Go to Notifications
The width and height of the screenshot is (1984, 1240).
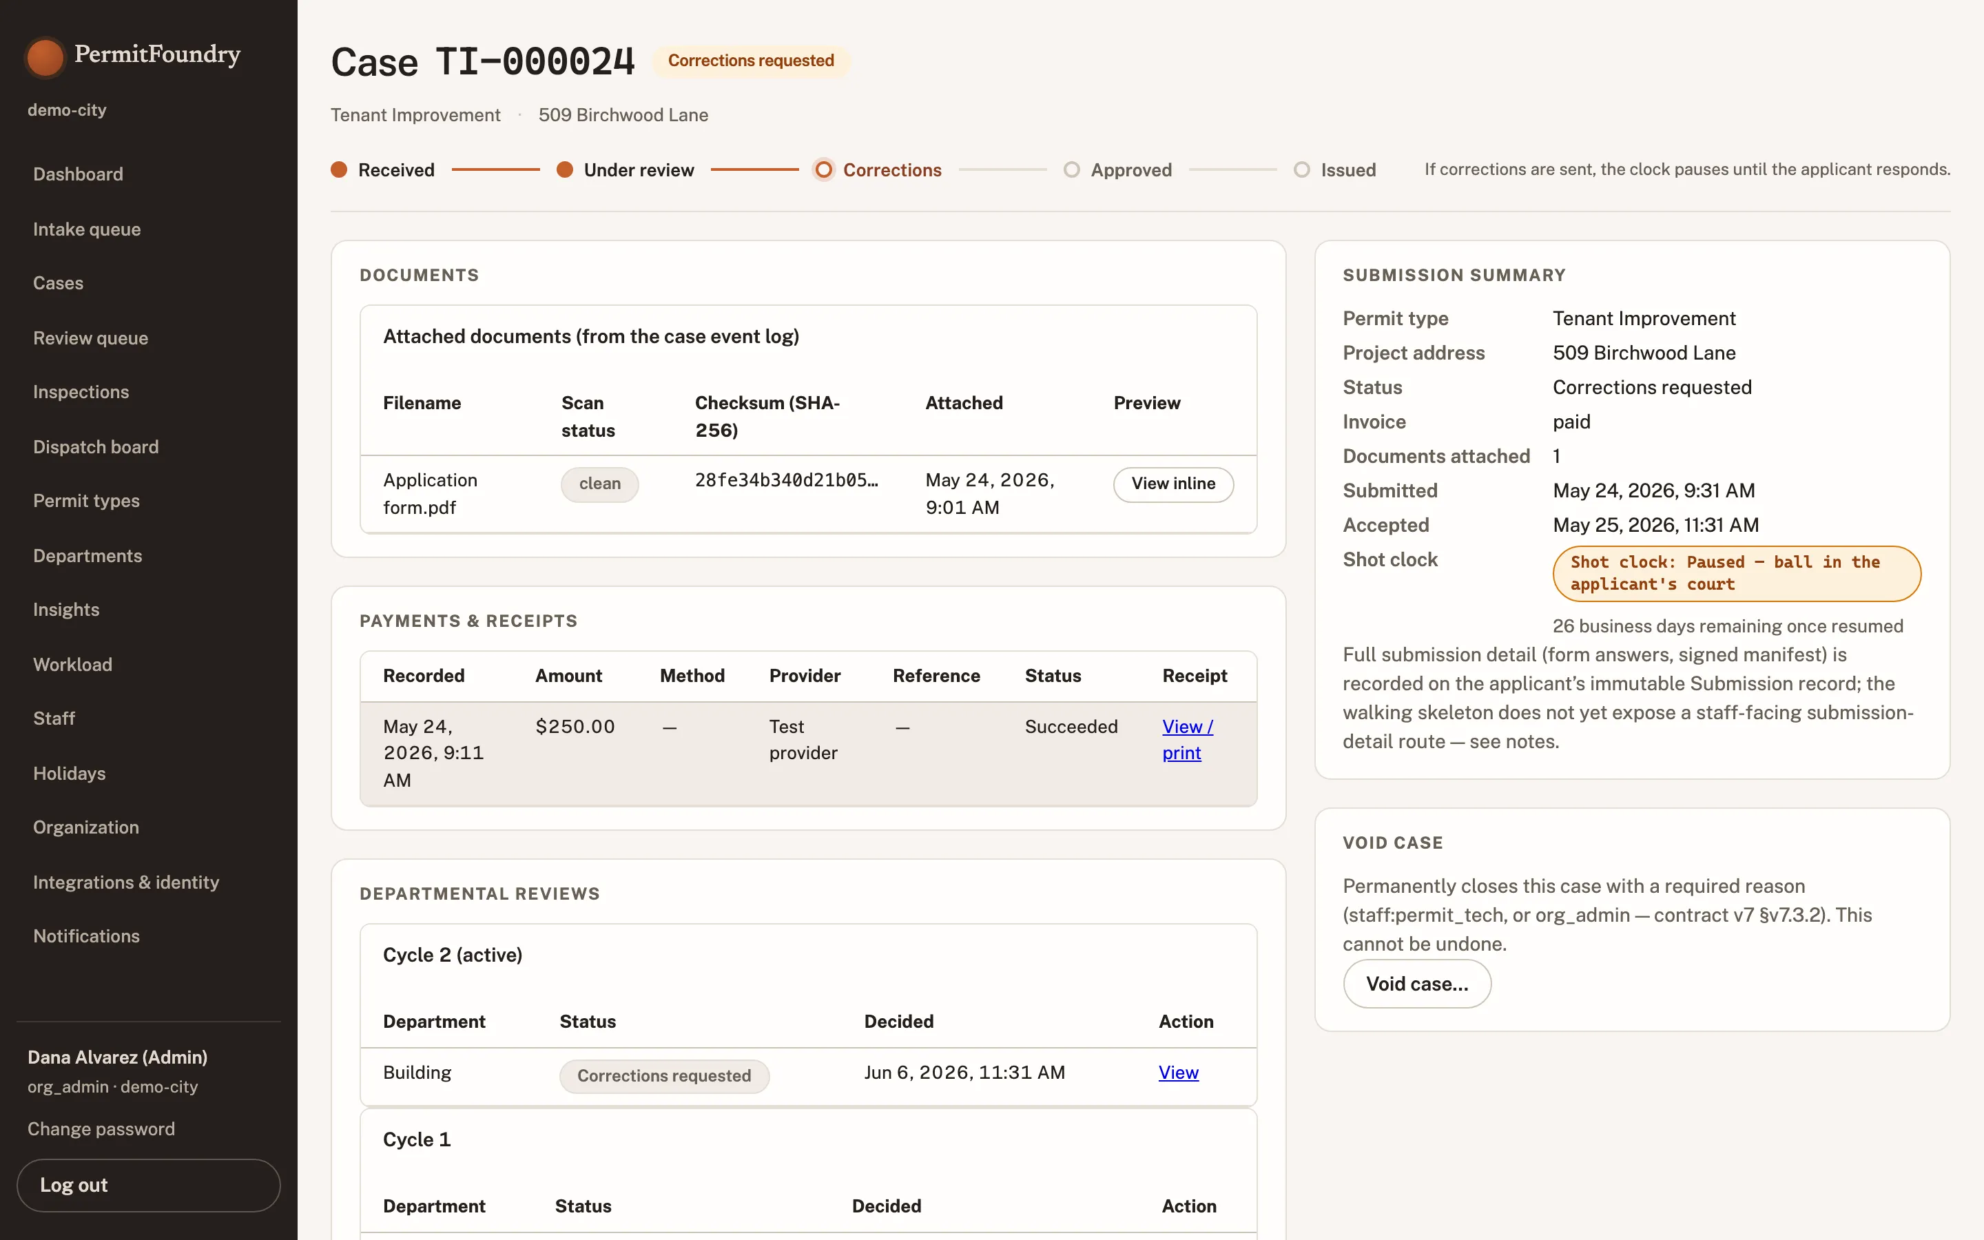tap(86, 936)
